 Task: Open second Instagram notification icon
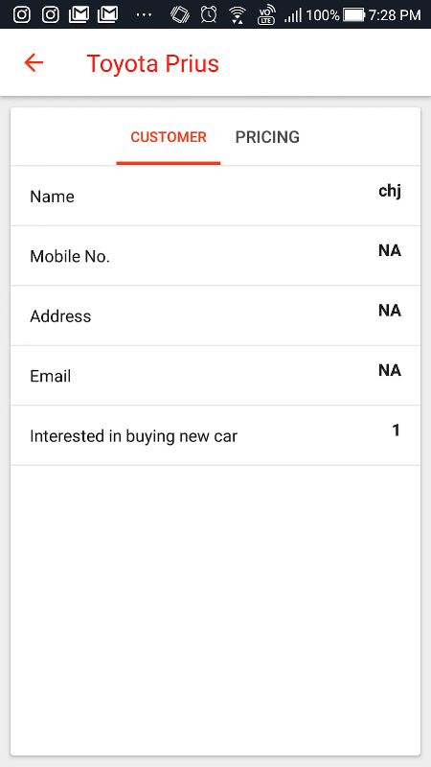click(x=51, y=15)
